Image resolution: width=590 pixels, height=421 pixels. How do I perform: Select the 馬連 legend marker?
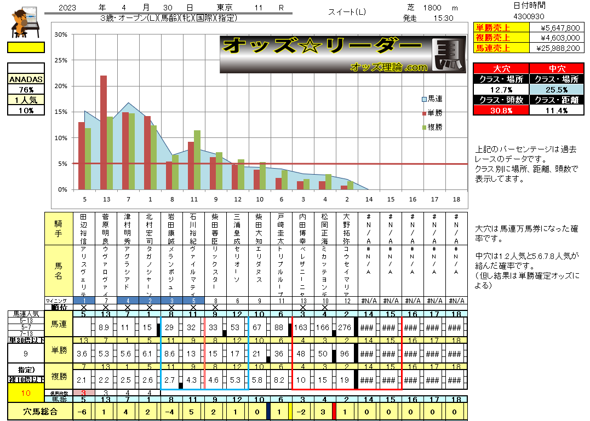tap(424, 99)
